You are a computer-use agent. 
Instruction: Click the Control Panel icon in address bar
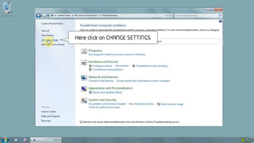point(52,15)
